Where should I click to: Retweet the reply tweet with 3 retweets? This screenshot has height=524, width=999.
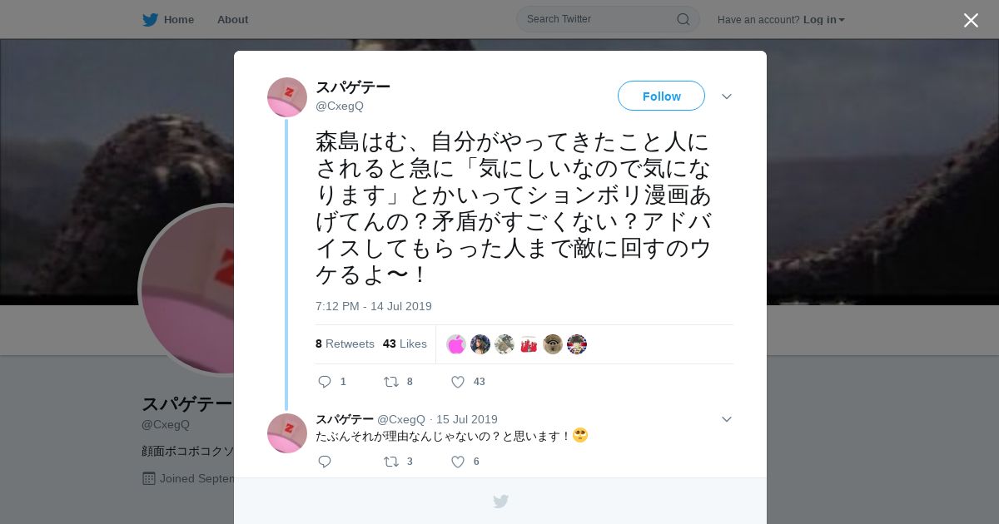390,462
